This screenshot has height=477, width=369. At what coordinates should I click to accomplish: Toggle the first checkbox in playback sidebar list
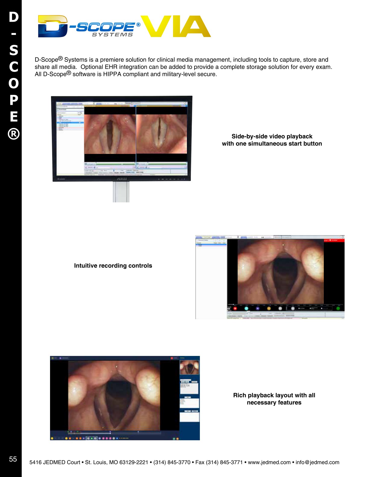pos(181,400)
